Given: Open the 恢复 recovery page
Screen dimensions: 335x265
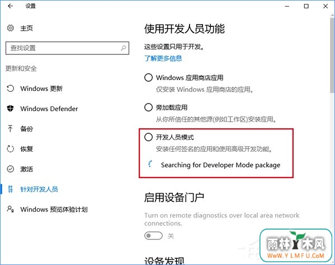Looking at the screenshot, I should pos(26,149).
